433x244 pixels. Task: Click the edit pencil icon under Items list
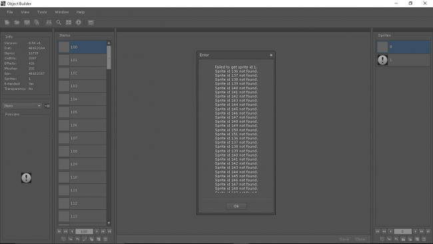coord(85,239)
